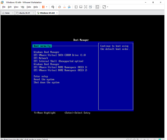Screen dimensions: 167x140
Task: Select Windows Boot Manager below EFI Internal Shell
Action: [x=46, y=64]
